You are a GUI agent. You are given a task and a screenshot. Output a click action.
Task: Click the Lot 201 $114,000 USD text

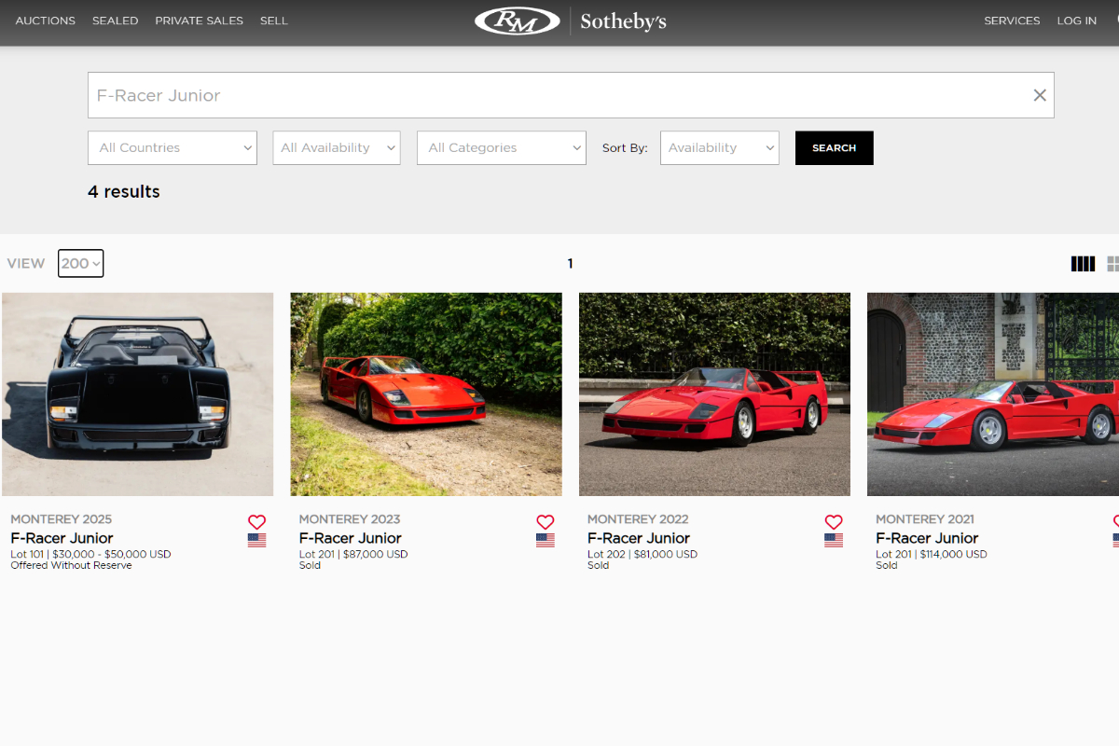click(932, 554)
